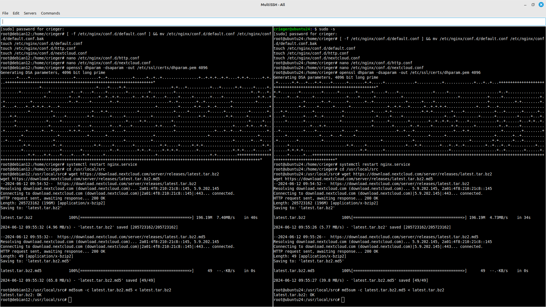Open the Servers menu
Screen dimensions: 546x307
pyautogui.click(x=30, y=13)
